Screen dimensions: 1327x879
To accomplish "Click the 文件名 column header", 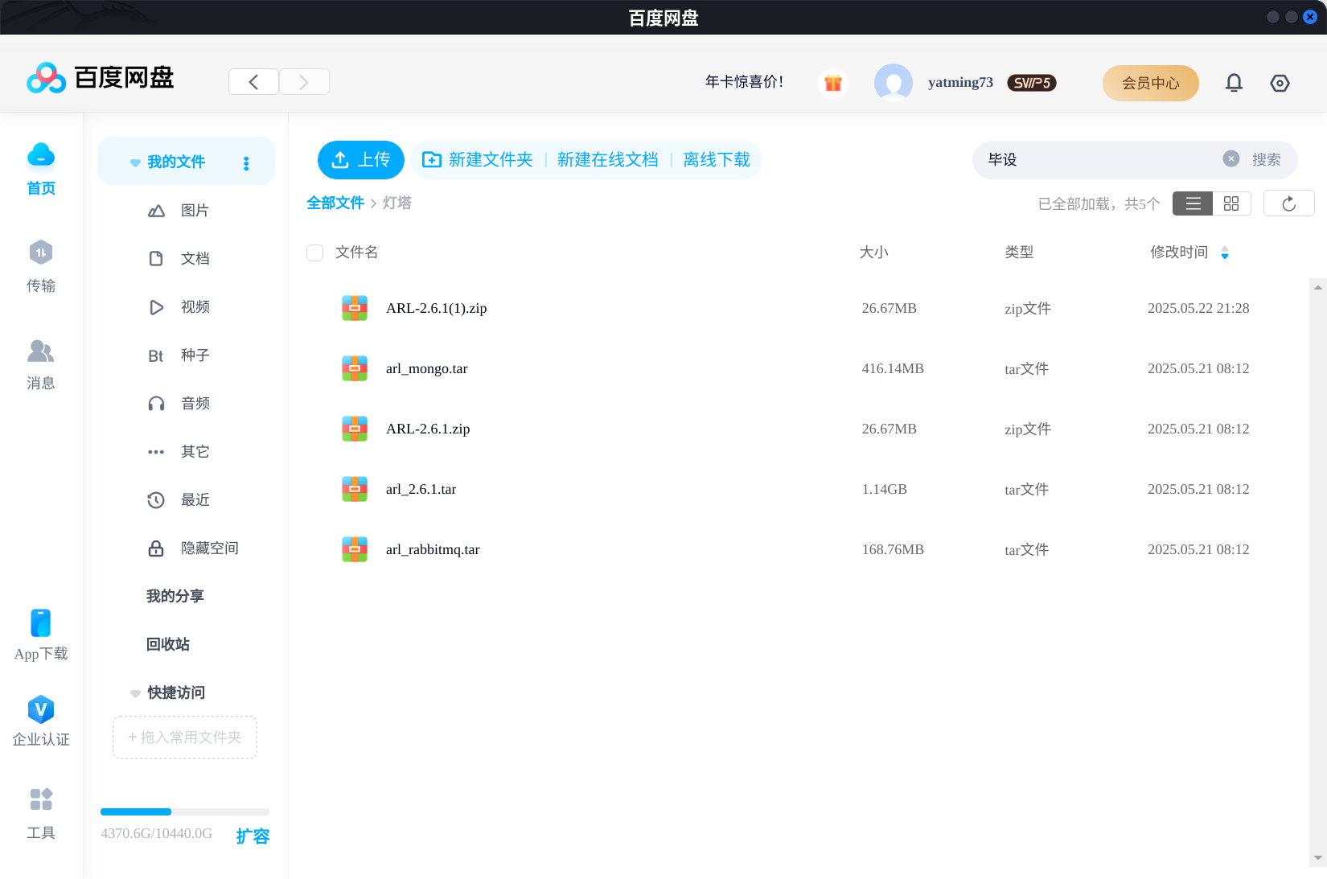I will [x=356, y=253].
